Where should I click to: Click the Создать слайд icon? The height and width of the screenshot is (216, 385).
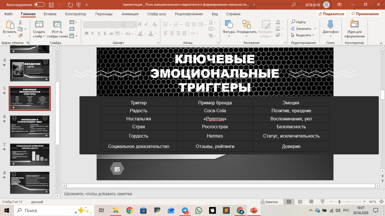coord(39,25)
